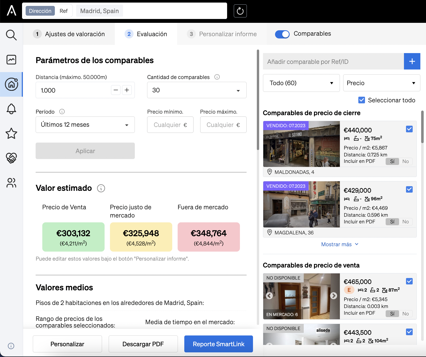Switch to Personalizar informe tab
The width and height of the screenshot is (426, 357).
[222, 34]
